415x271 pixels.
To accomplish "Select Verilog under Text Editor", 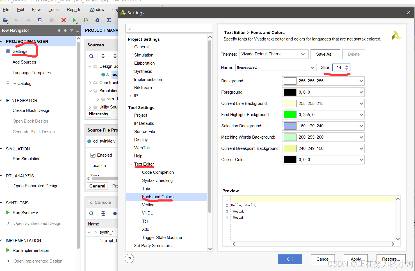I will pyautogui.click(x=148, y=205).
